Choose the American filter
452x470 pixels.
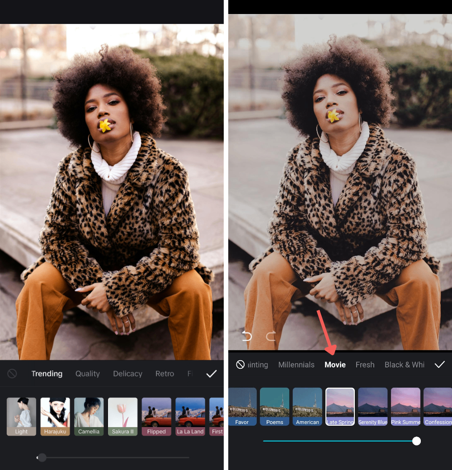pos(307,406)
